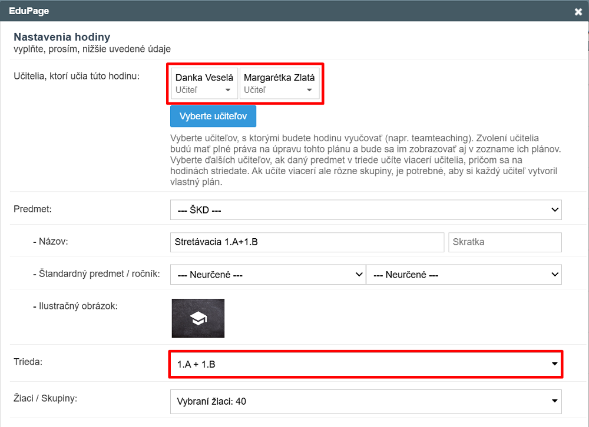This screenshot has width=589, height=427.
Task: Click the Nastavenia hodiny heading
Action: pyautogui.click(x=62, y=37)
